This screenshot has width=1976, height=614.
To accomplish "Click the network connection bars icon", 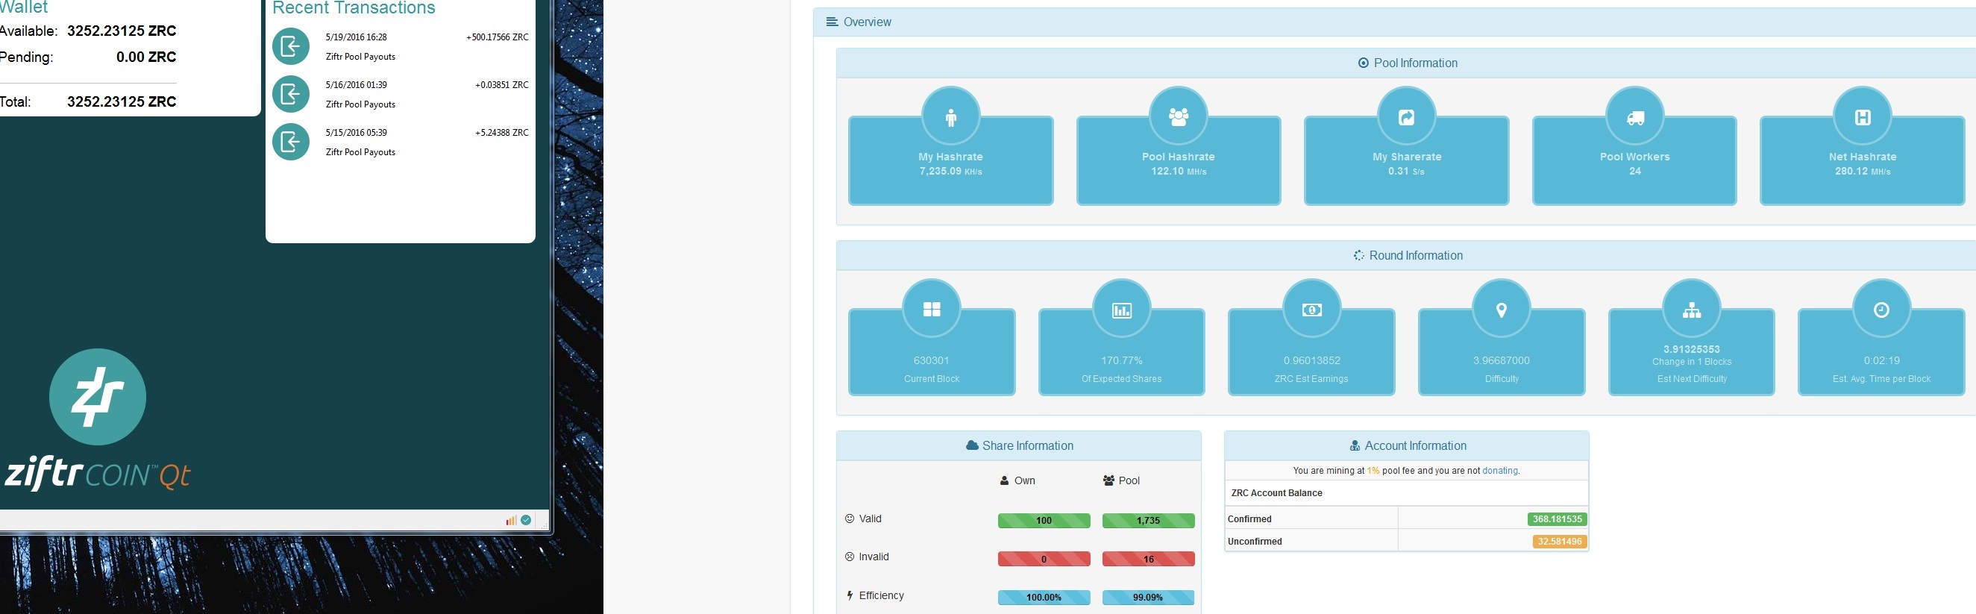I will 511,520.
